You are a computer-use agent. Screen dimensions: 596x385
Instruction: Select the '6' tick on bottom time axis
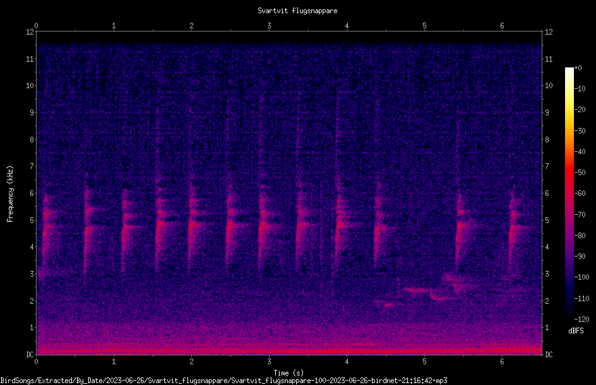502,362
